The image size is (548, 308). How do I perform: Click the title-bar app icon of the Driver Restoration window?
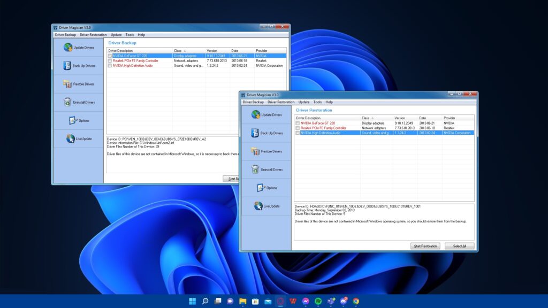243,95
